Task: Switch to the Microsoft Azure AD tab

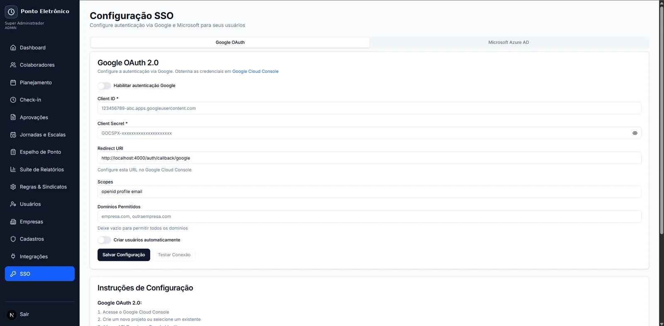Action: pyautogui.click(x=508, y=42)
